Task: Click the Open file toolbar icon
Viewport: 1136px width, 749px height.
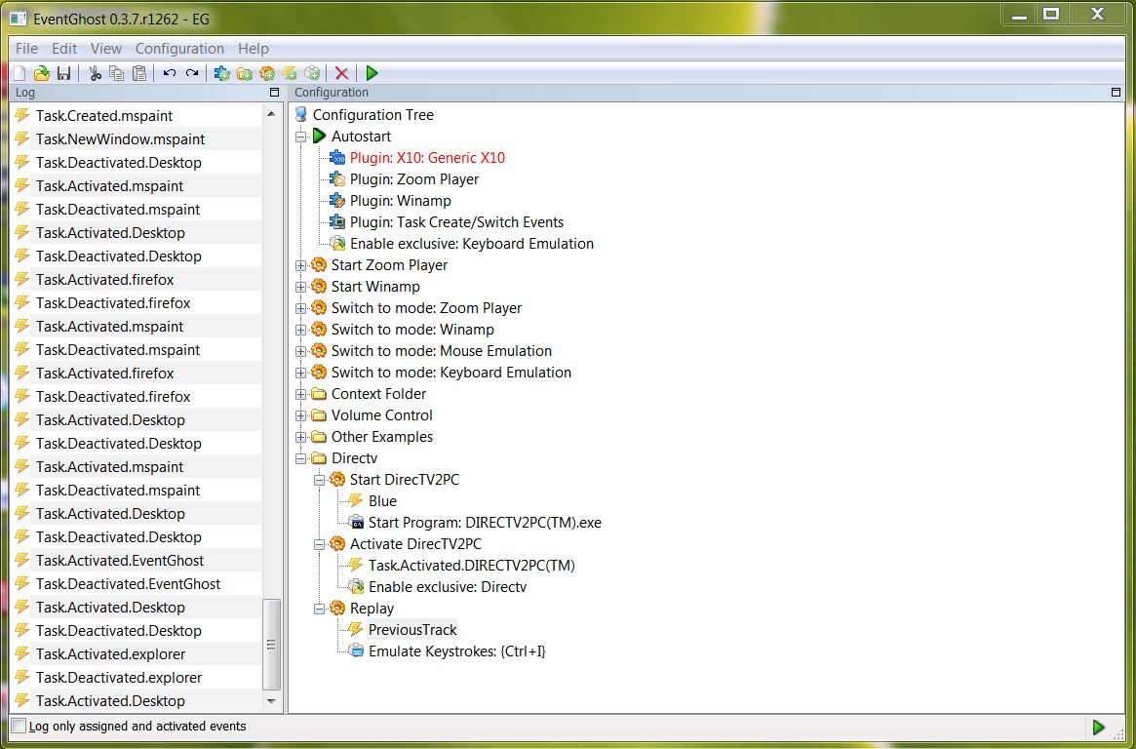Action: pos(42,73)
